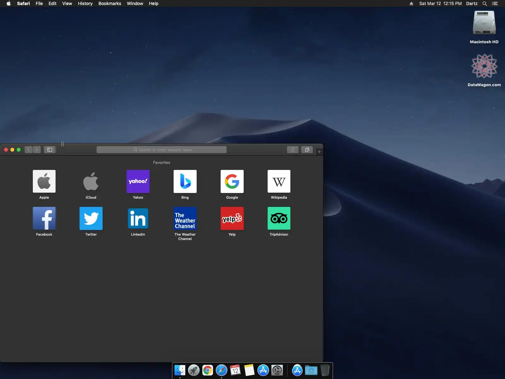
Task: Click the Favorites heading in Safari
Action: tap(162, 163)
